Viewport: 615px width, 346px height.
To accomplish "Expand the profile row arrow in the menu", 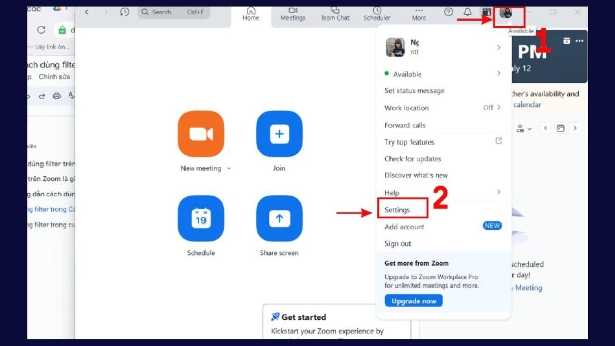I will [499, 47].
